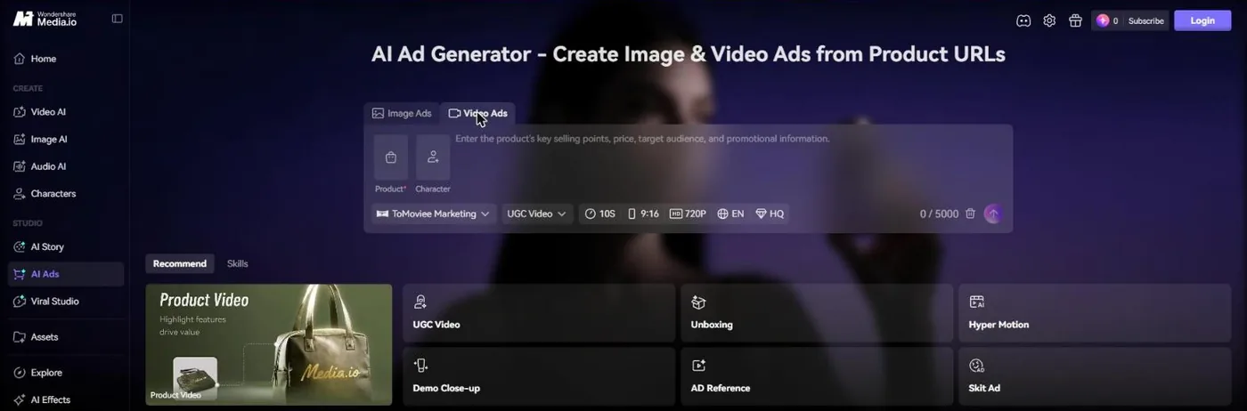Switch to the Skills tab
The image size is (1247, 411).
238,263
